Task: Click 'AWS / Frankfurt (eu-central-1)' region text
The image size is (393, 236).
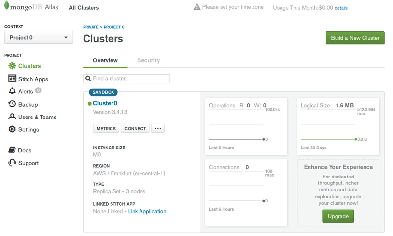Action: point(129,173)
